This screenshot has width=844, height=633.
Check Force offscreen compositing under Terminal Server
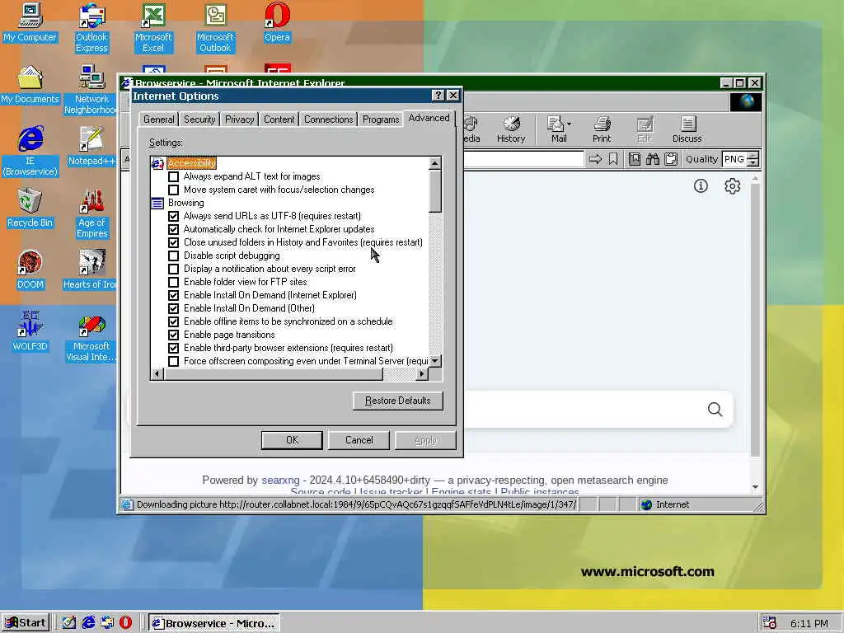[173, 361]
